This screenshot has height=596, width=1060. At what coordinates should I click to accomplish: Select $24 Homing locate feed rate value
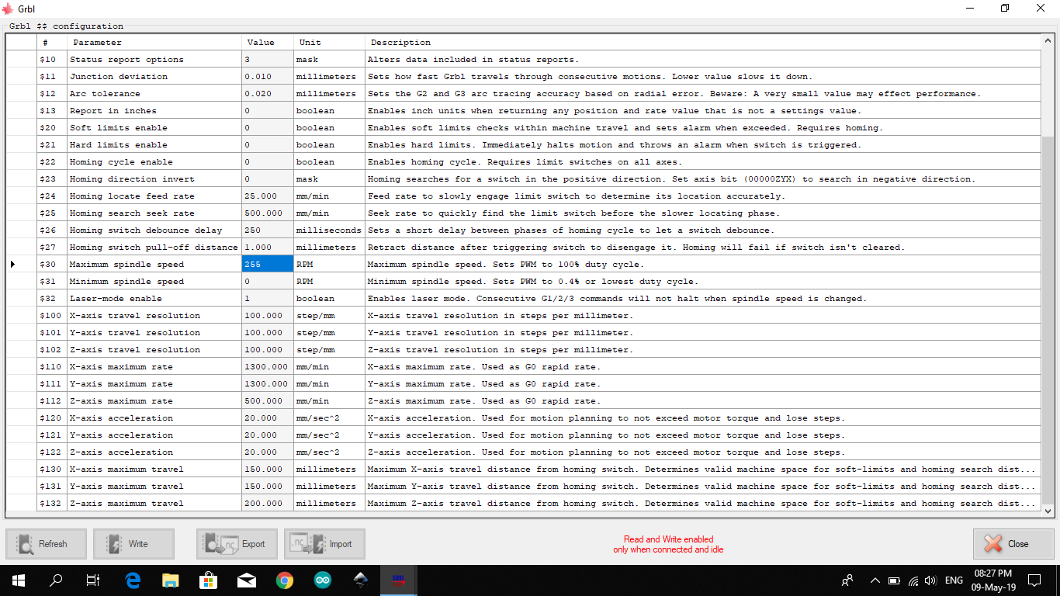267,196
